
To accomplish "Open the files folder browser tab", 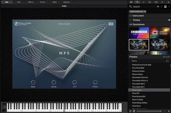I will point(131,2).
